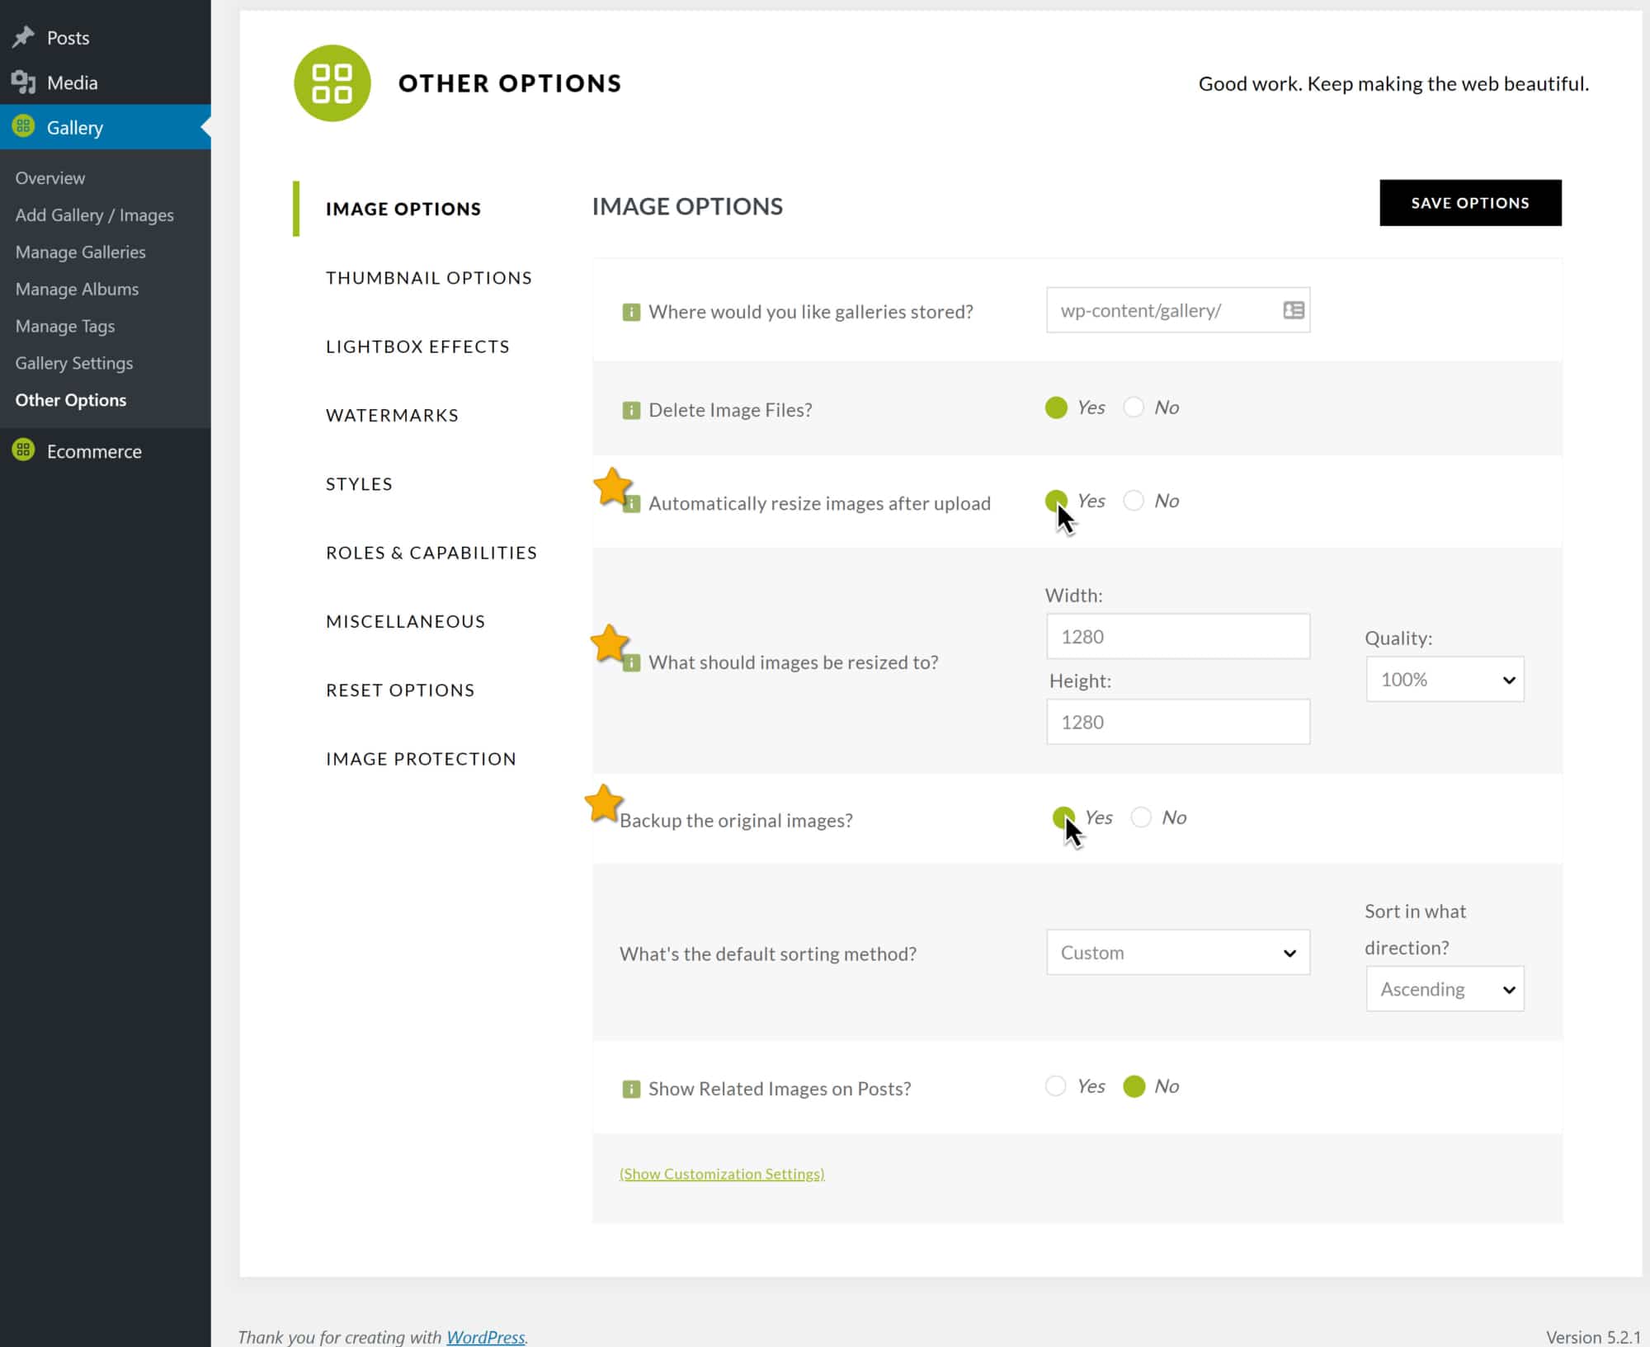Image resolution: width=1650 pixels, height=1347 pixels.
Task: Open the Ascending sort direction dropdown
Action: coord(1445,989)
